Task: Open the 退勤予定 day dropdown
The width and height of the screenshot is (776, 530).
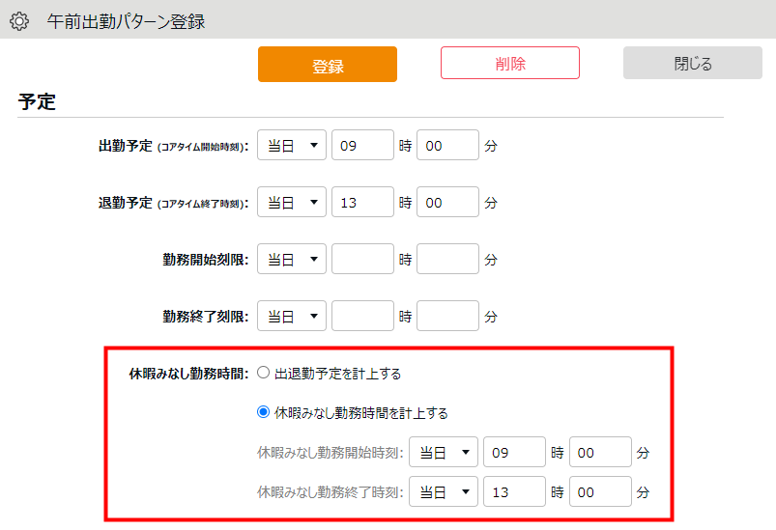Action: (x=292, y=203)
